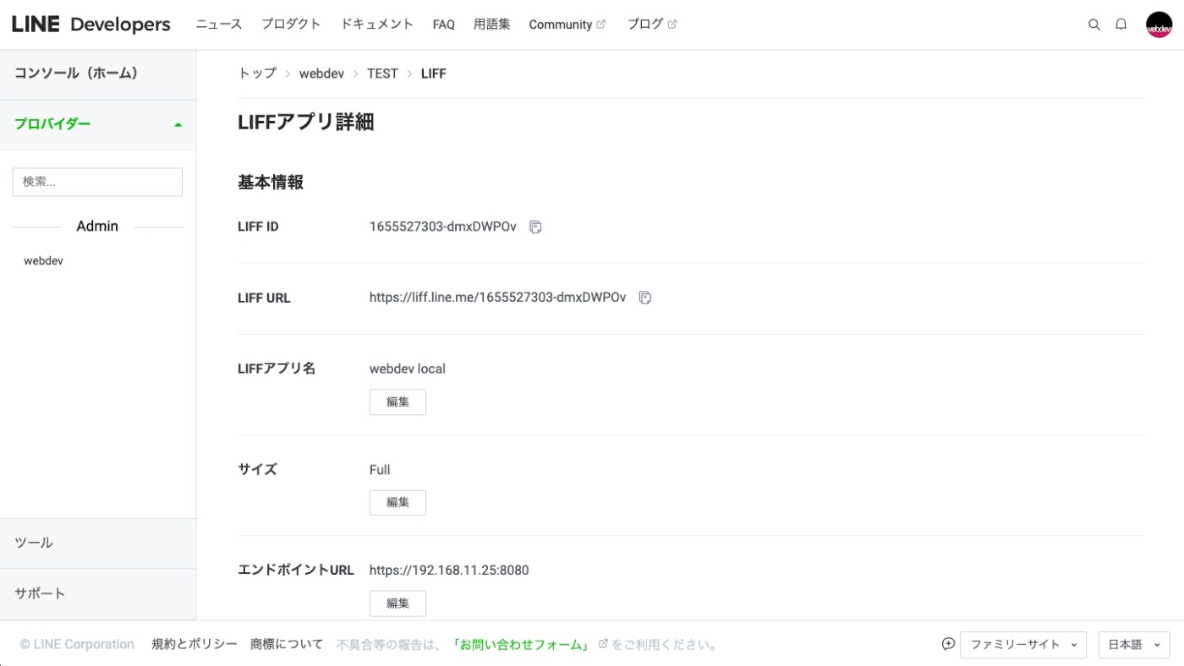The width and height of the screenshot is (1184, 666).
Task: Click LIFF in breadcrumb
Action: coord(433,74)
